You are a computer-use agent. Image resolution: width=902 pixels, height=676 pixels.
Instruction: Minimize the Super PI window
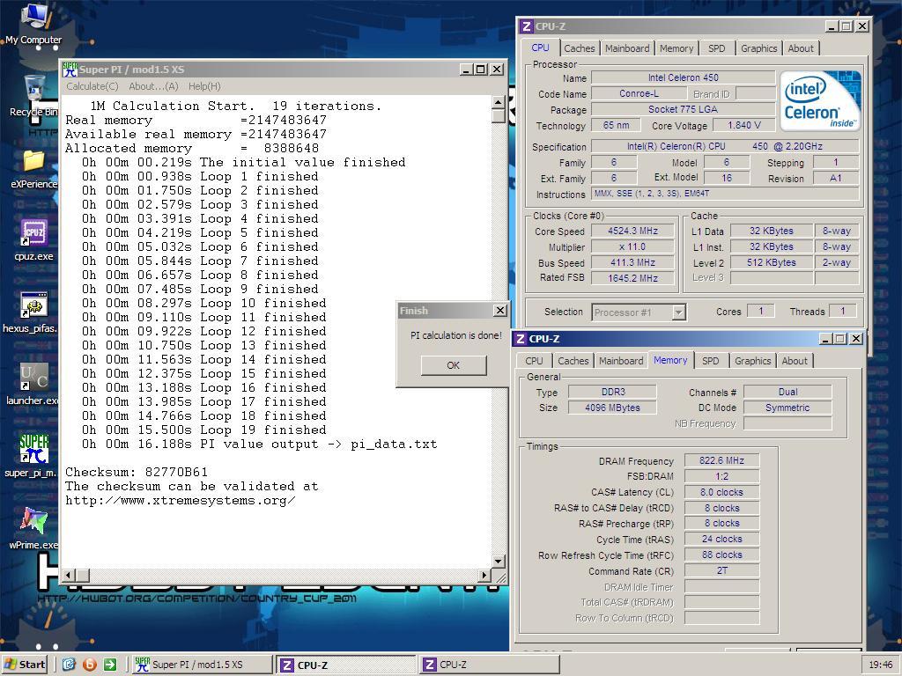(x=467, y=70)
